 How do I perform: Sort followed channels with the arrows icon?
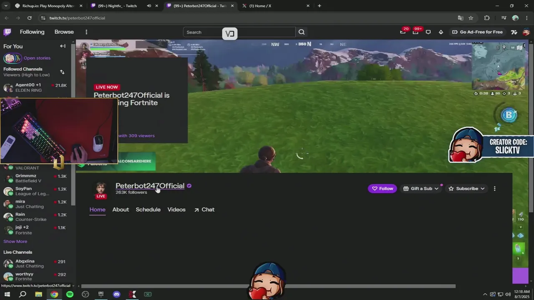tap(62, 72)
